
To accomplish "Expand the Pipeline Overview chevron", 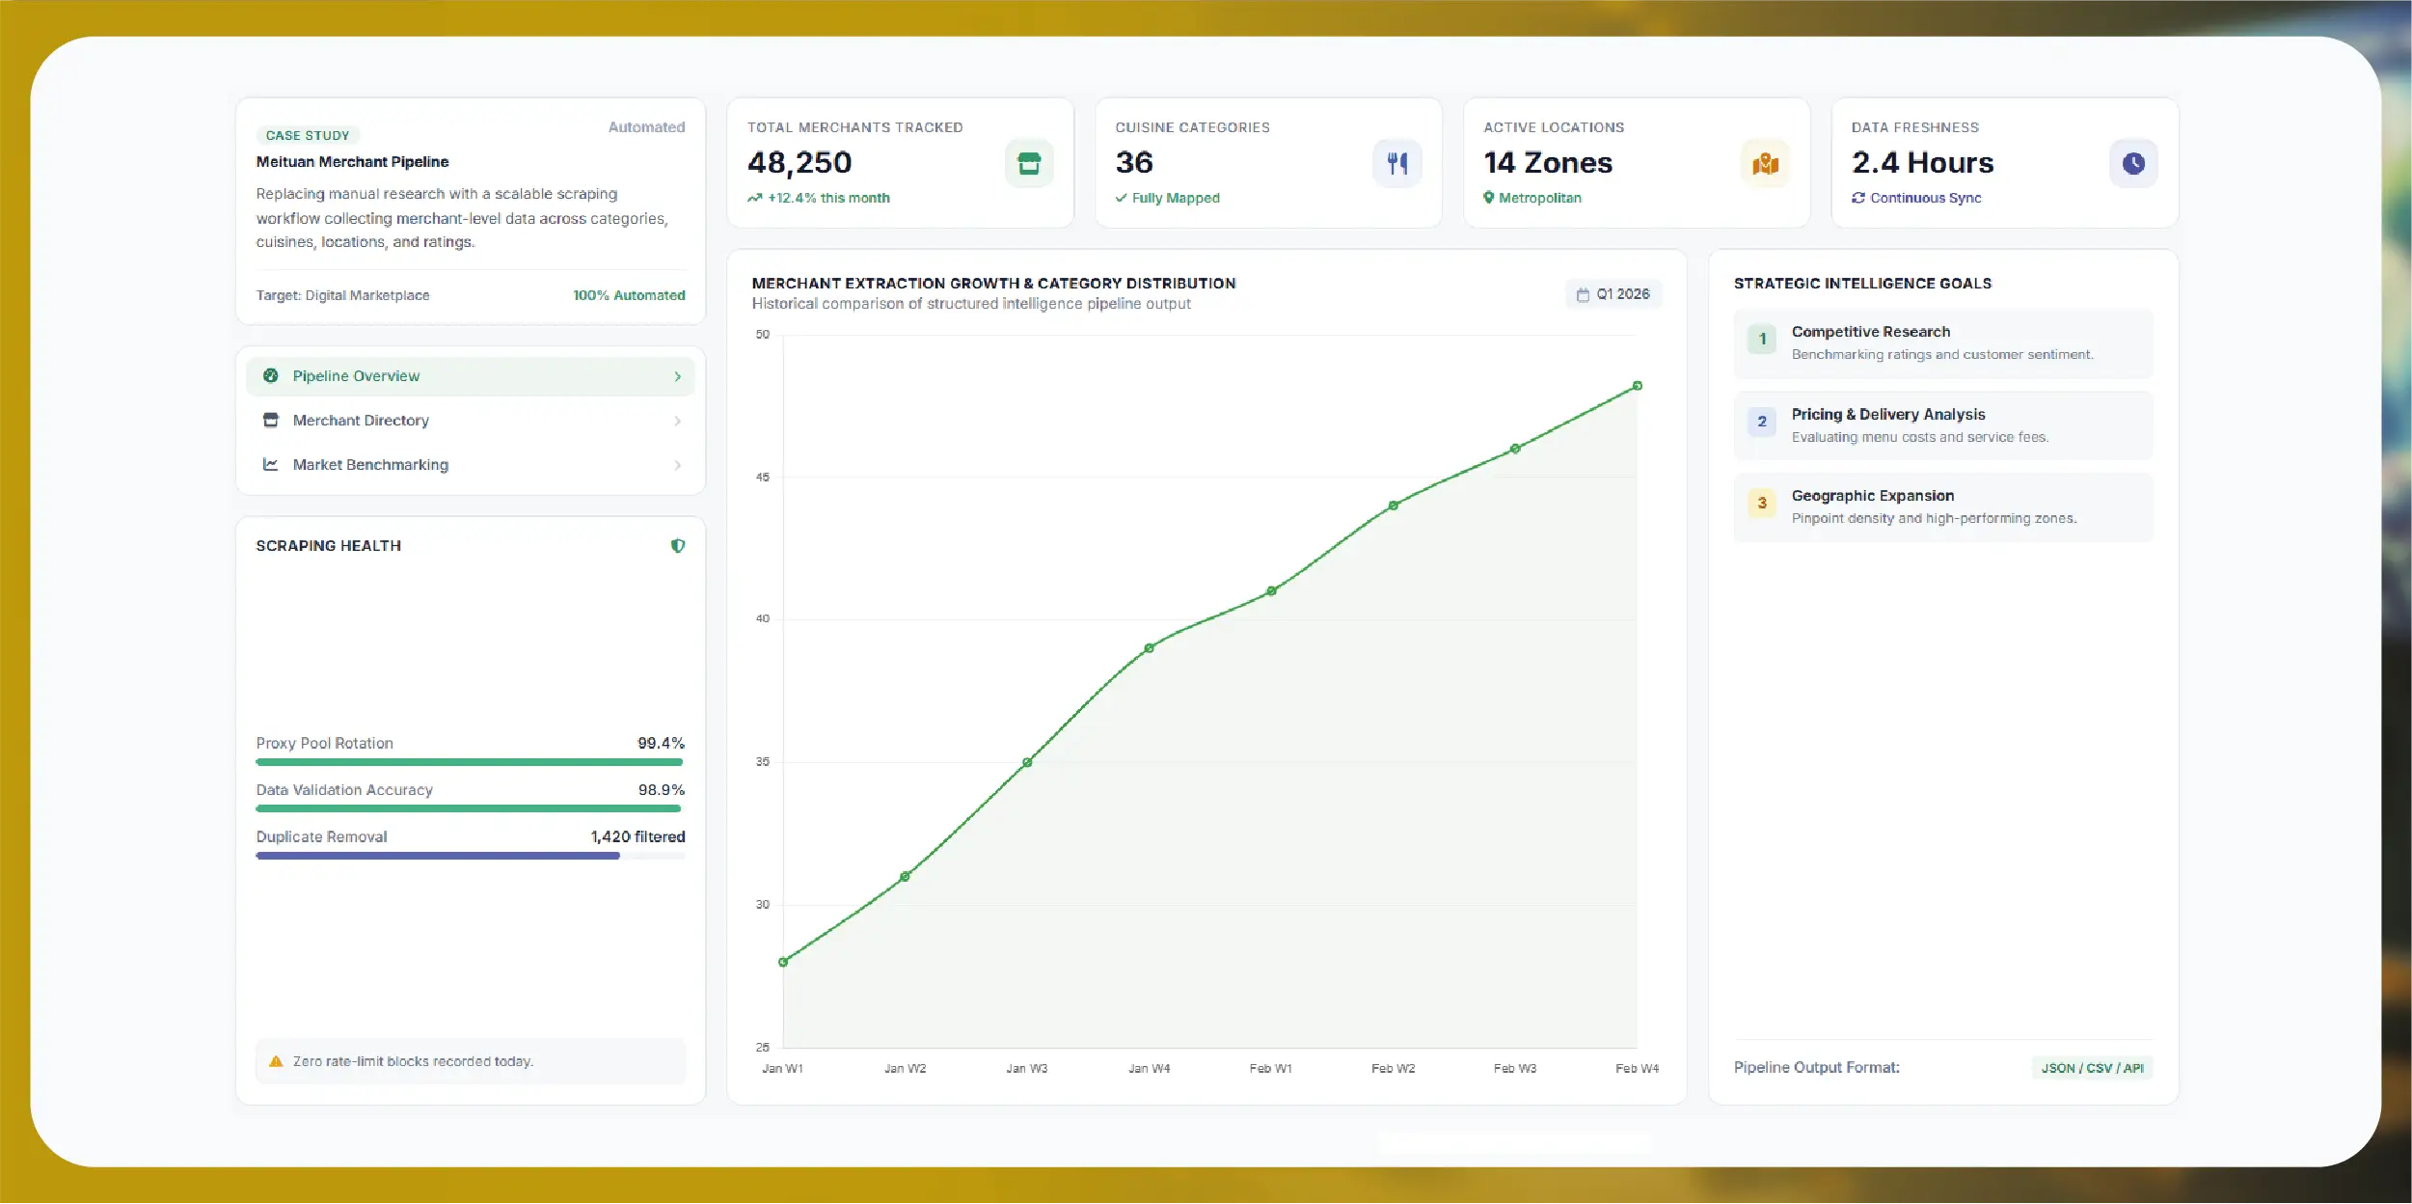I will point(678,377).
